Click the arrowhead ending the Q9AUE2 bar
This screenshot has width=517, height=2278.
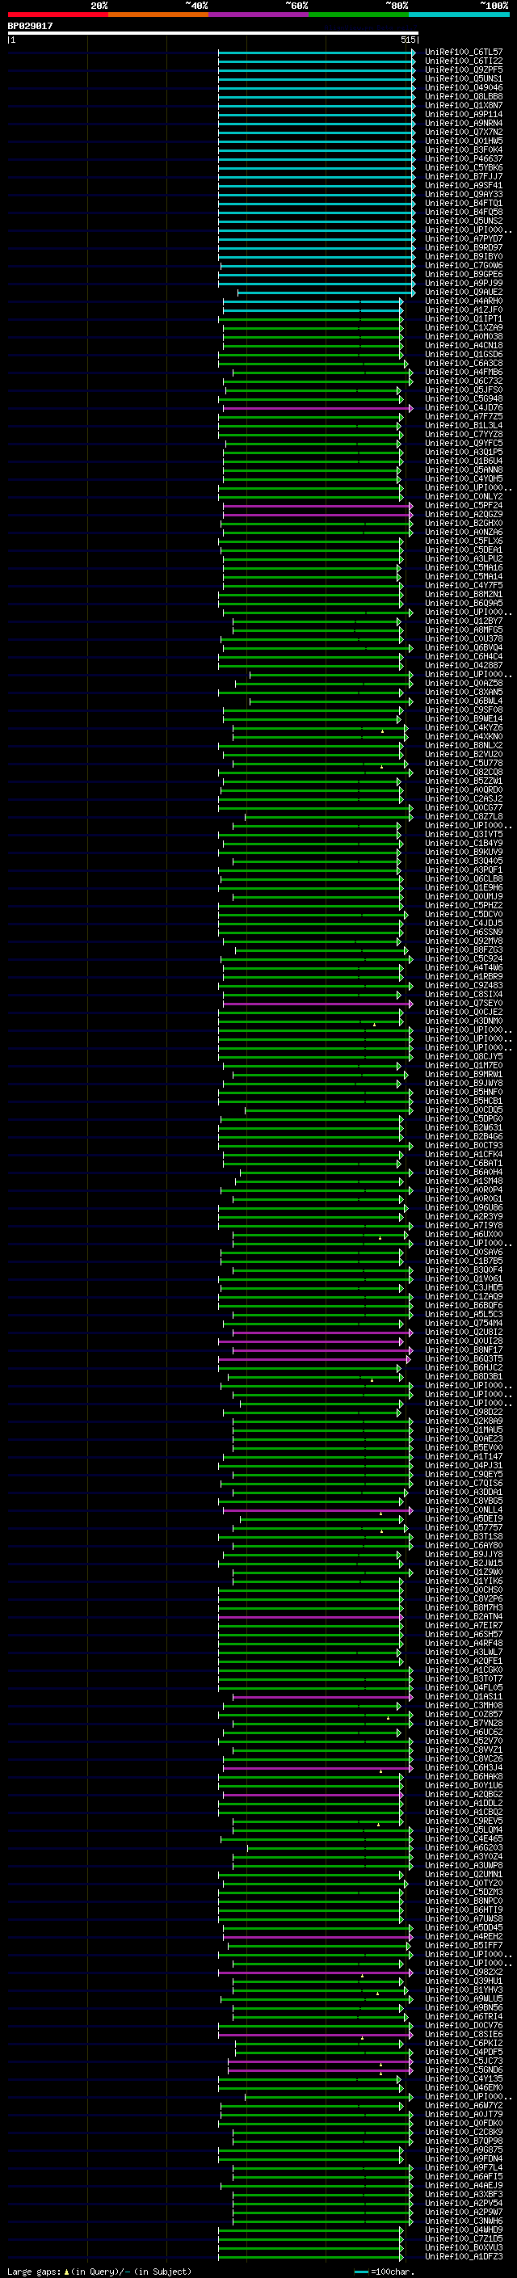pyautogui.click(x=414, y=292)
